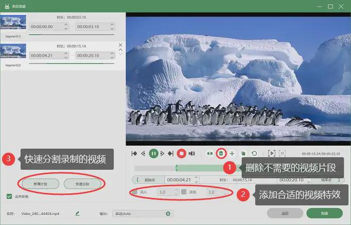The width and height of the screenshot is (351, 225).
Task: Open output settings gear icon
Action: [168, 214]
